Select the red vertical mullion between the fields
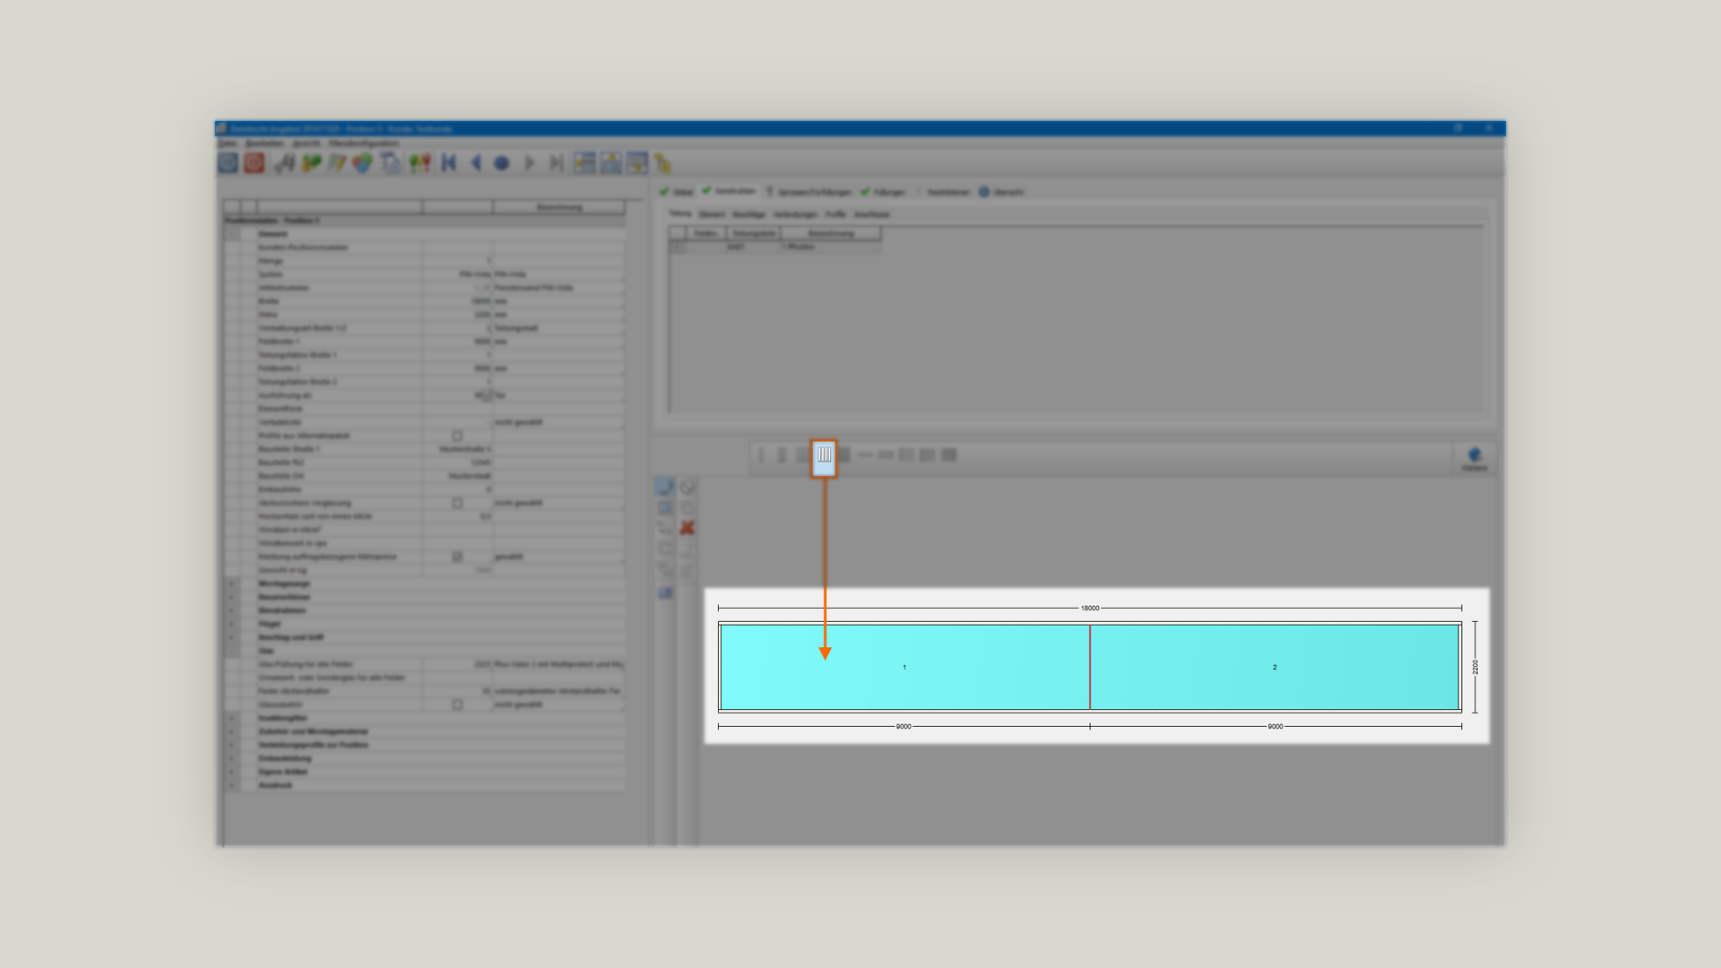The width and height of the screenshot is (1721, 968). pyautogui.click(x=1090, y=667)
